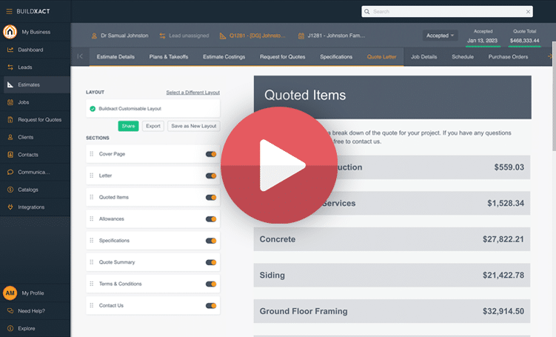
Task: Open Leads via its sidebar icon
Action: (10, 67)
